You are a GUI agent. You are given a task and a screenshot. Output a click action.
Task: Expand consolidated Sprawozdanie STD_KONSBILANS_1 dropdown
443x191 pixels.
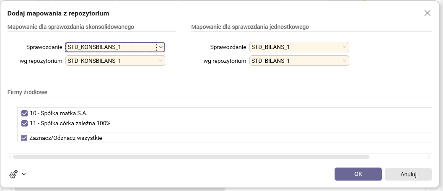click(x=161, y=47)
